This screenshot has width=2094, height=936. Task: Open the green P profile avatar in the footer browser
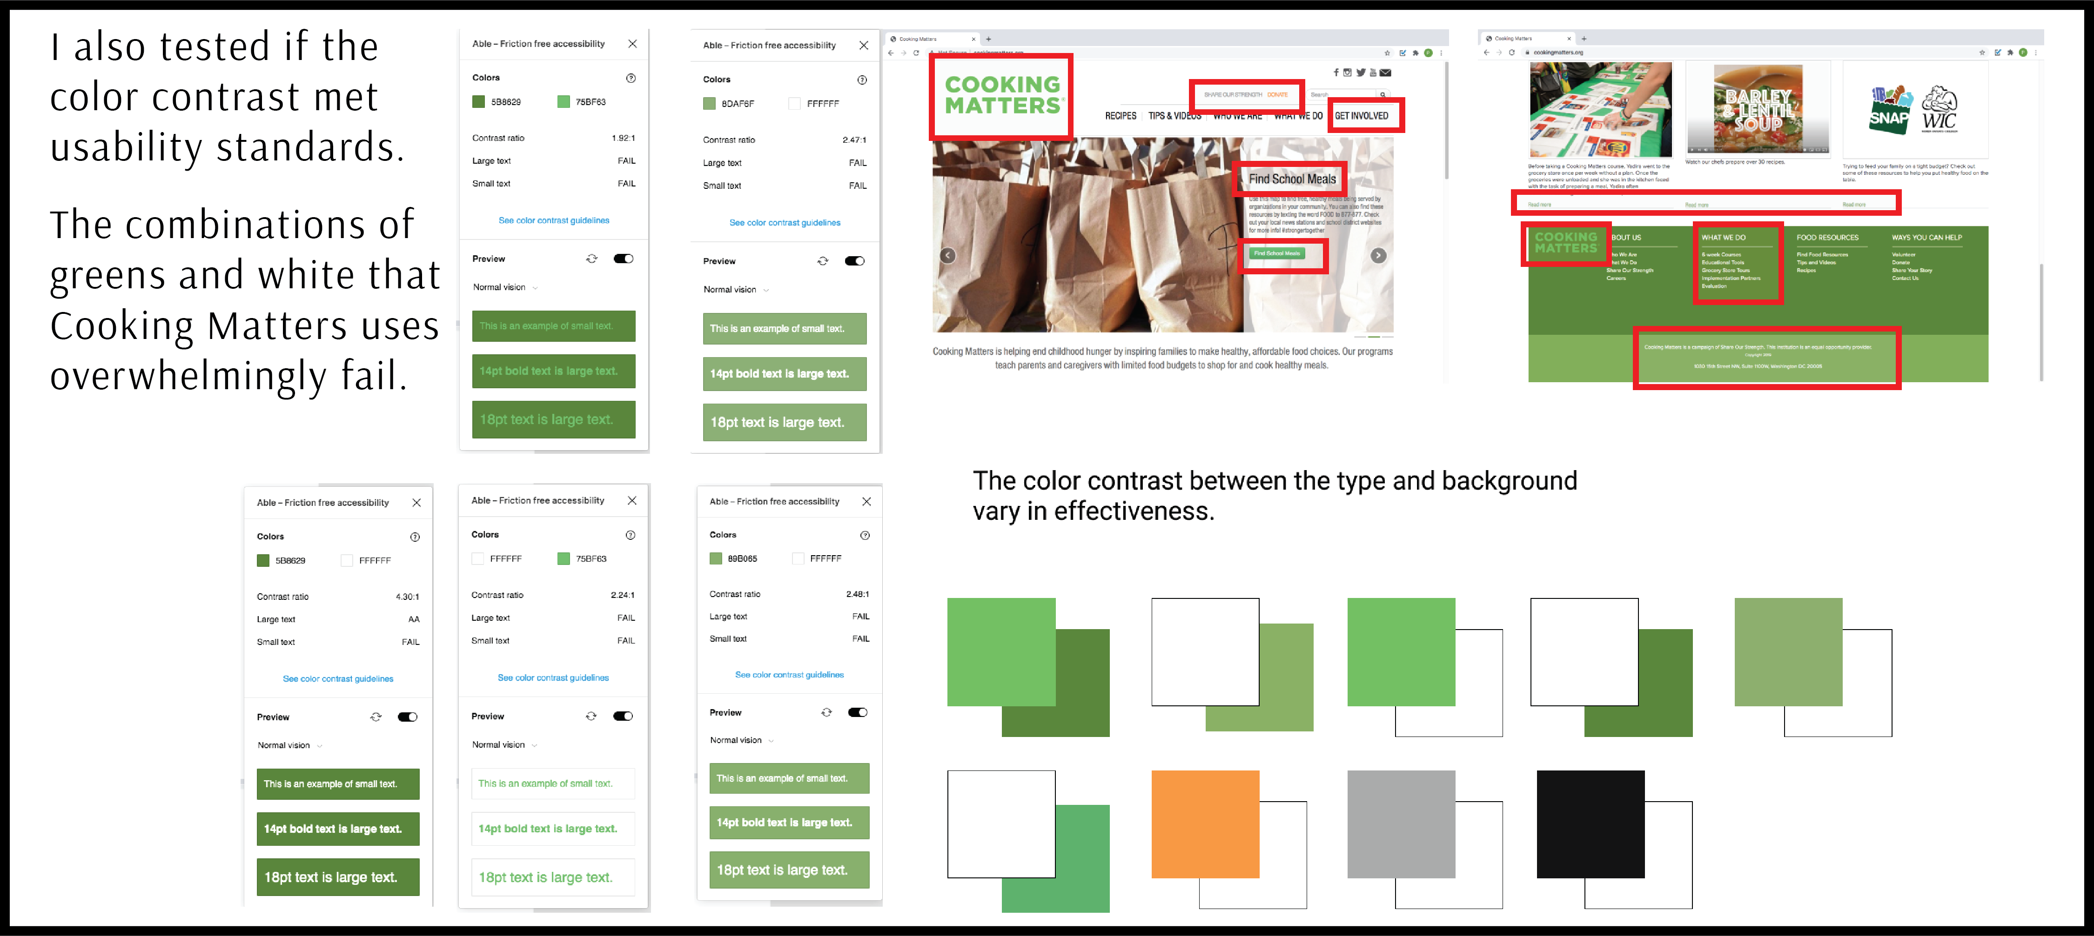click(2023, 52)
